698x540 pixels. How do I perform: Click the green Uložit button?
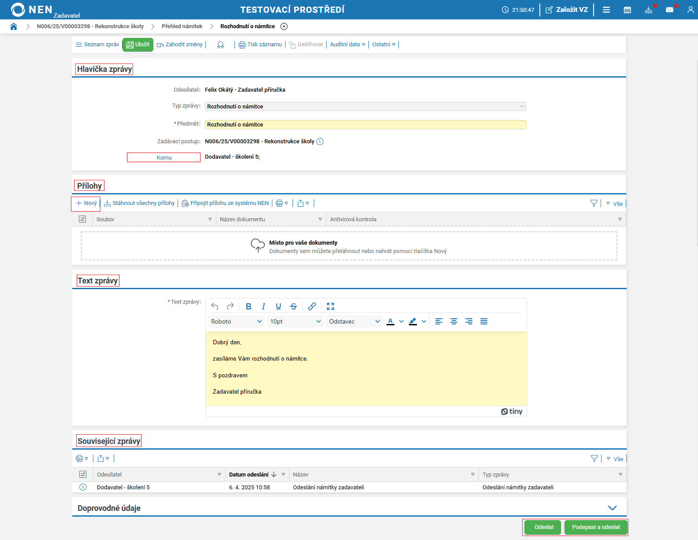[137, 45]
